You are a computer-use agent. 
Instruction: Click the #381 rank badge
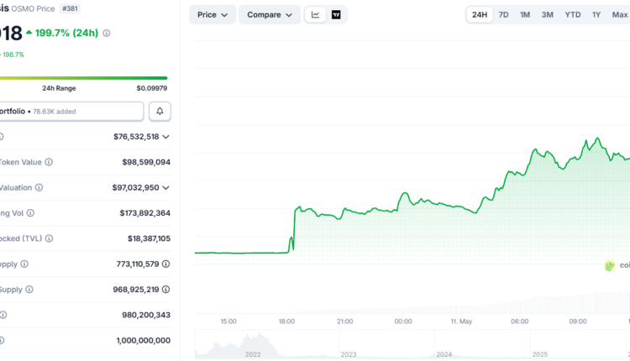pos(70,8)
